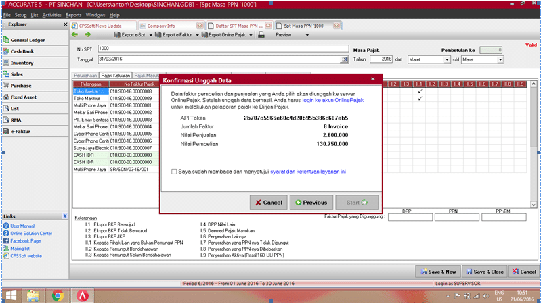Close the Konfirmasi Unggah Data dialog
Image resolution: width=541 pixels, height=304 pixels.
tap(372, 80)
